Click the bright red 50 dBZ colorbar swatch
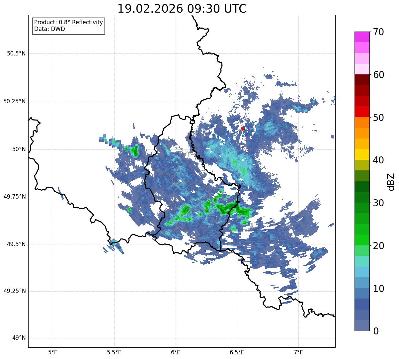The image size is (399, 359). 362,112
